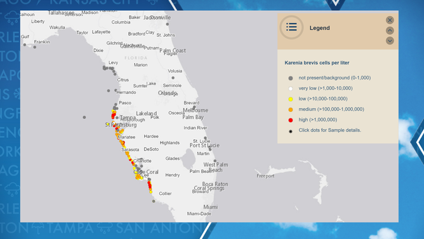The height and width of the screenshot is (239, 424).
Task: Click the Legend list icon
Action: pos(291,27)
